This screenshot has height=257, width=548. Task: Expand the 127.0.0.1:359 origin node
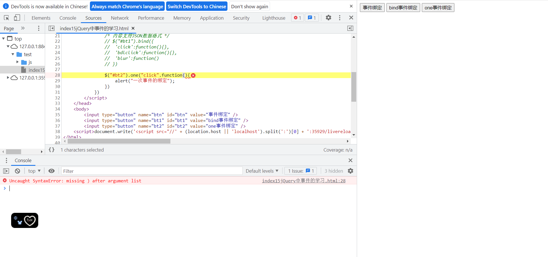coord(8,77)
